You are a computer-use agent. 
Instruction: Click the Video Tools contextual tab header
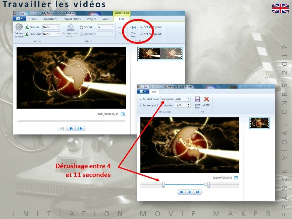click(x=121, y=13)
